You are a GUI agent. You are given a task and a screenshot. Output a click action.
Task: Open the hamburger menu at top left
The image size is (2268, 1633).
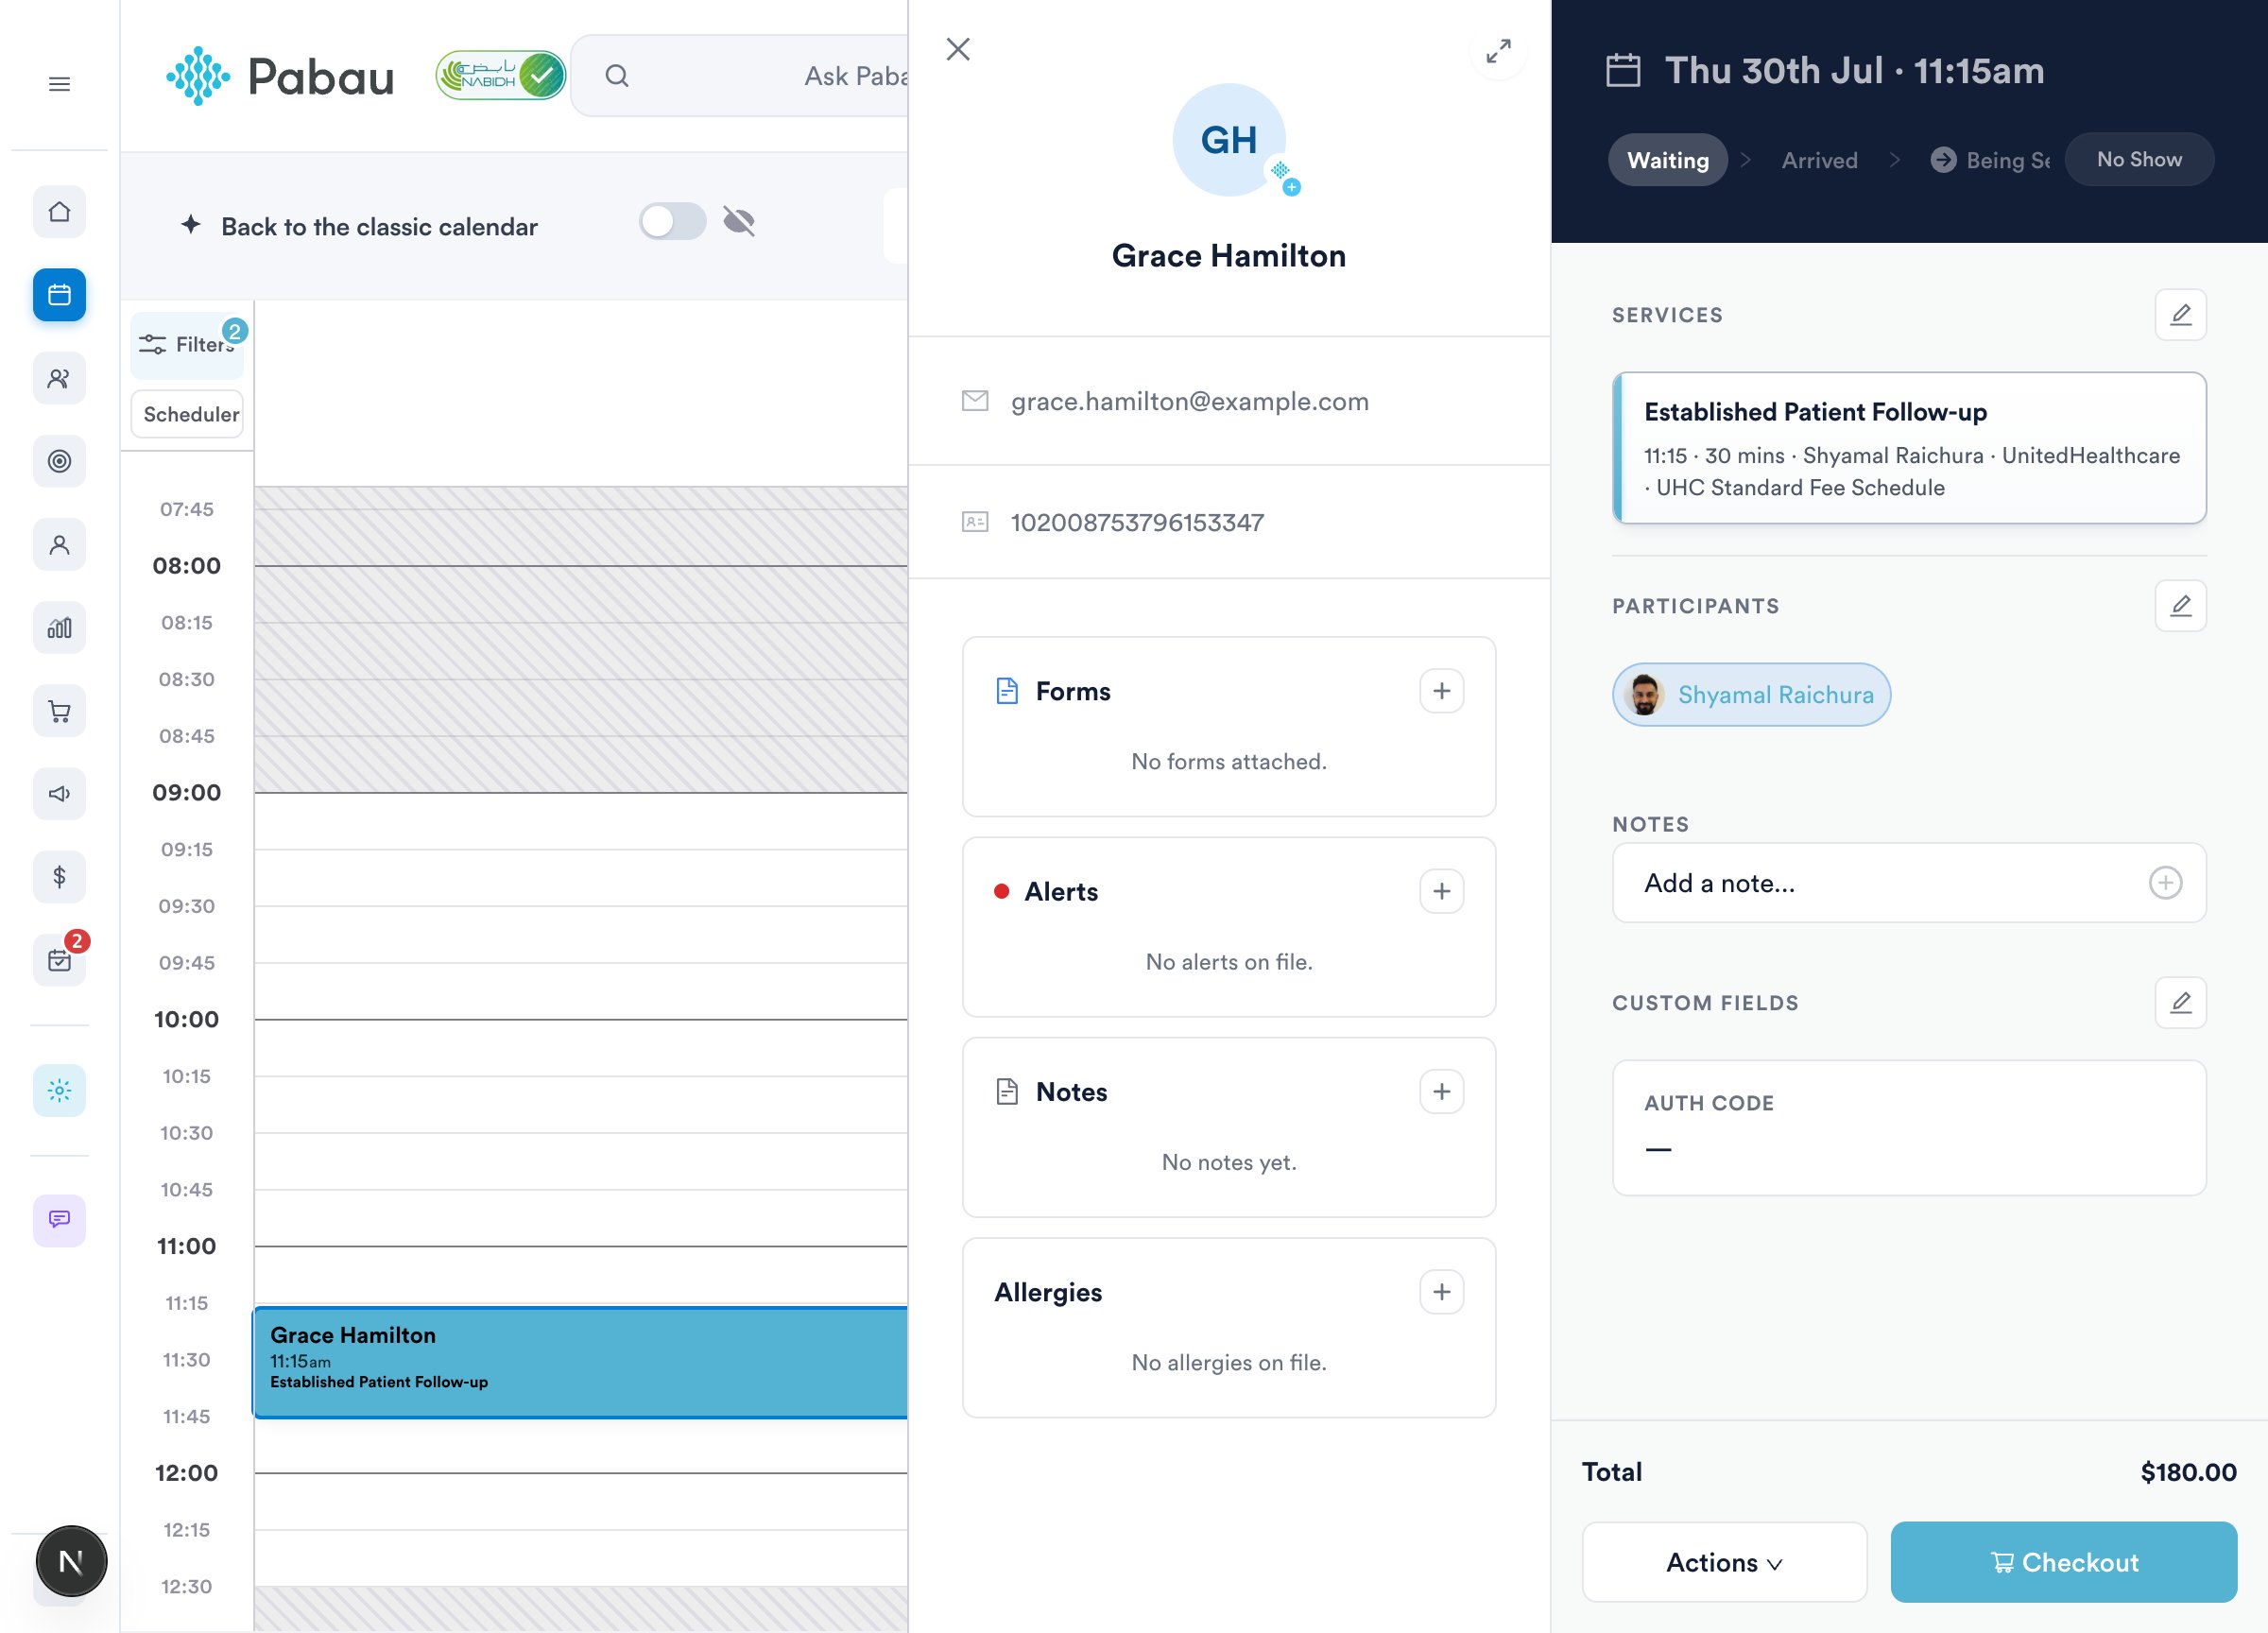coord(59,84)
